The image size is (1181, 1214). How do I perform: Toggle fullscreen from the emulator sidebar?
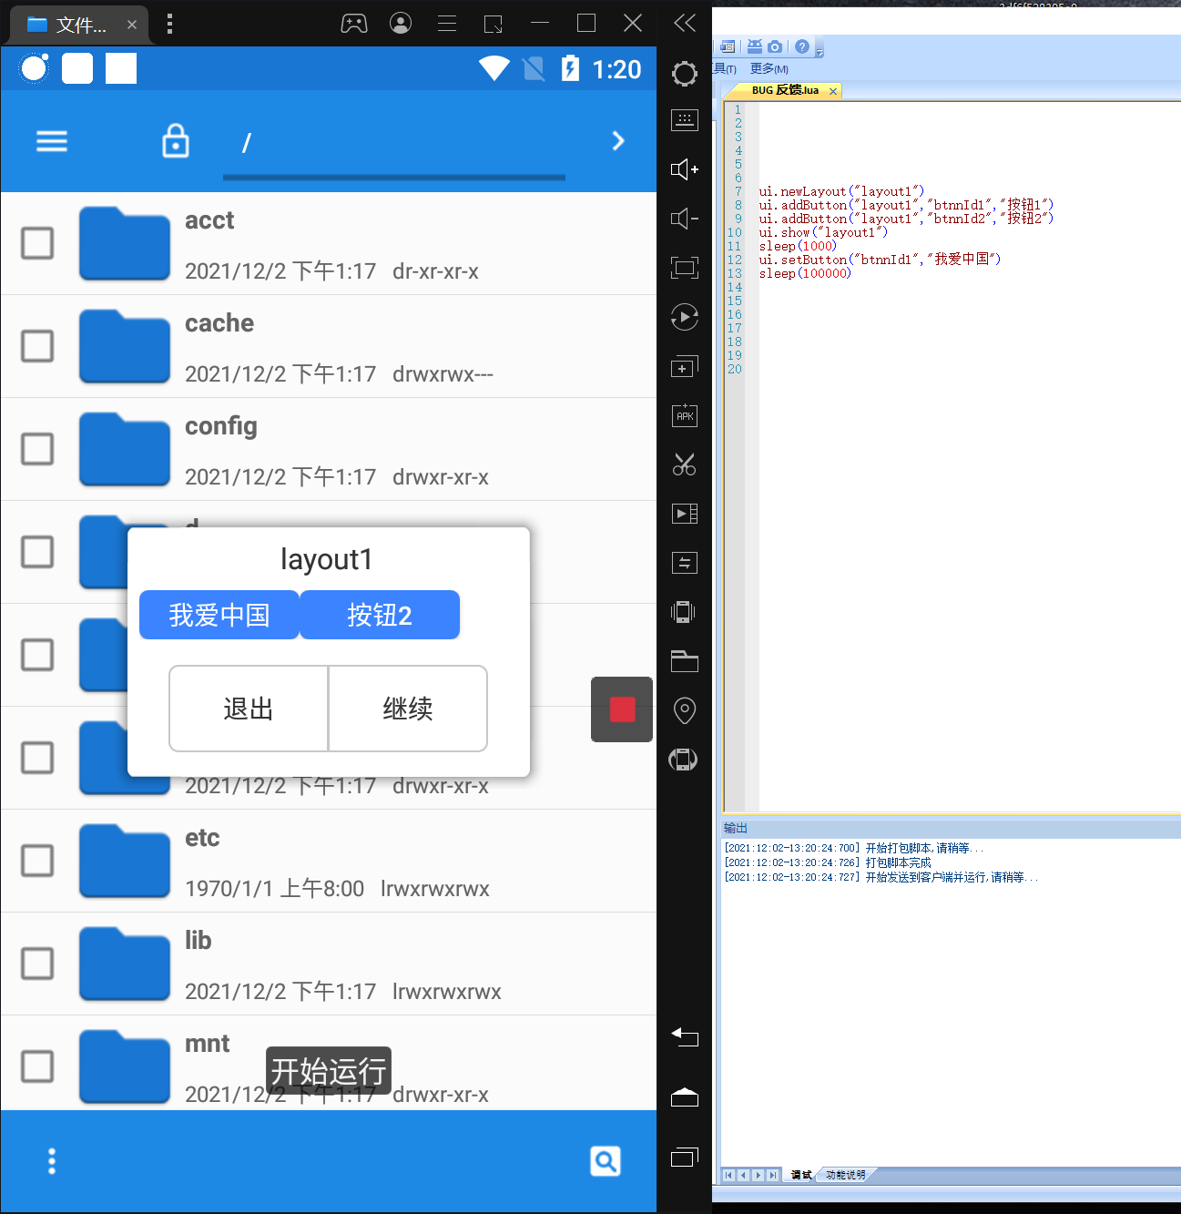pos(685,268)
